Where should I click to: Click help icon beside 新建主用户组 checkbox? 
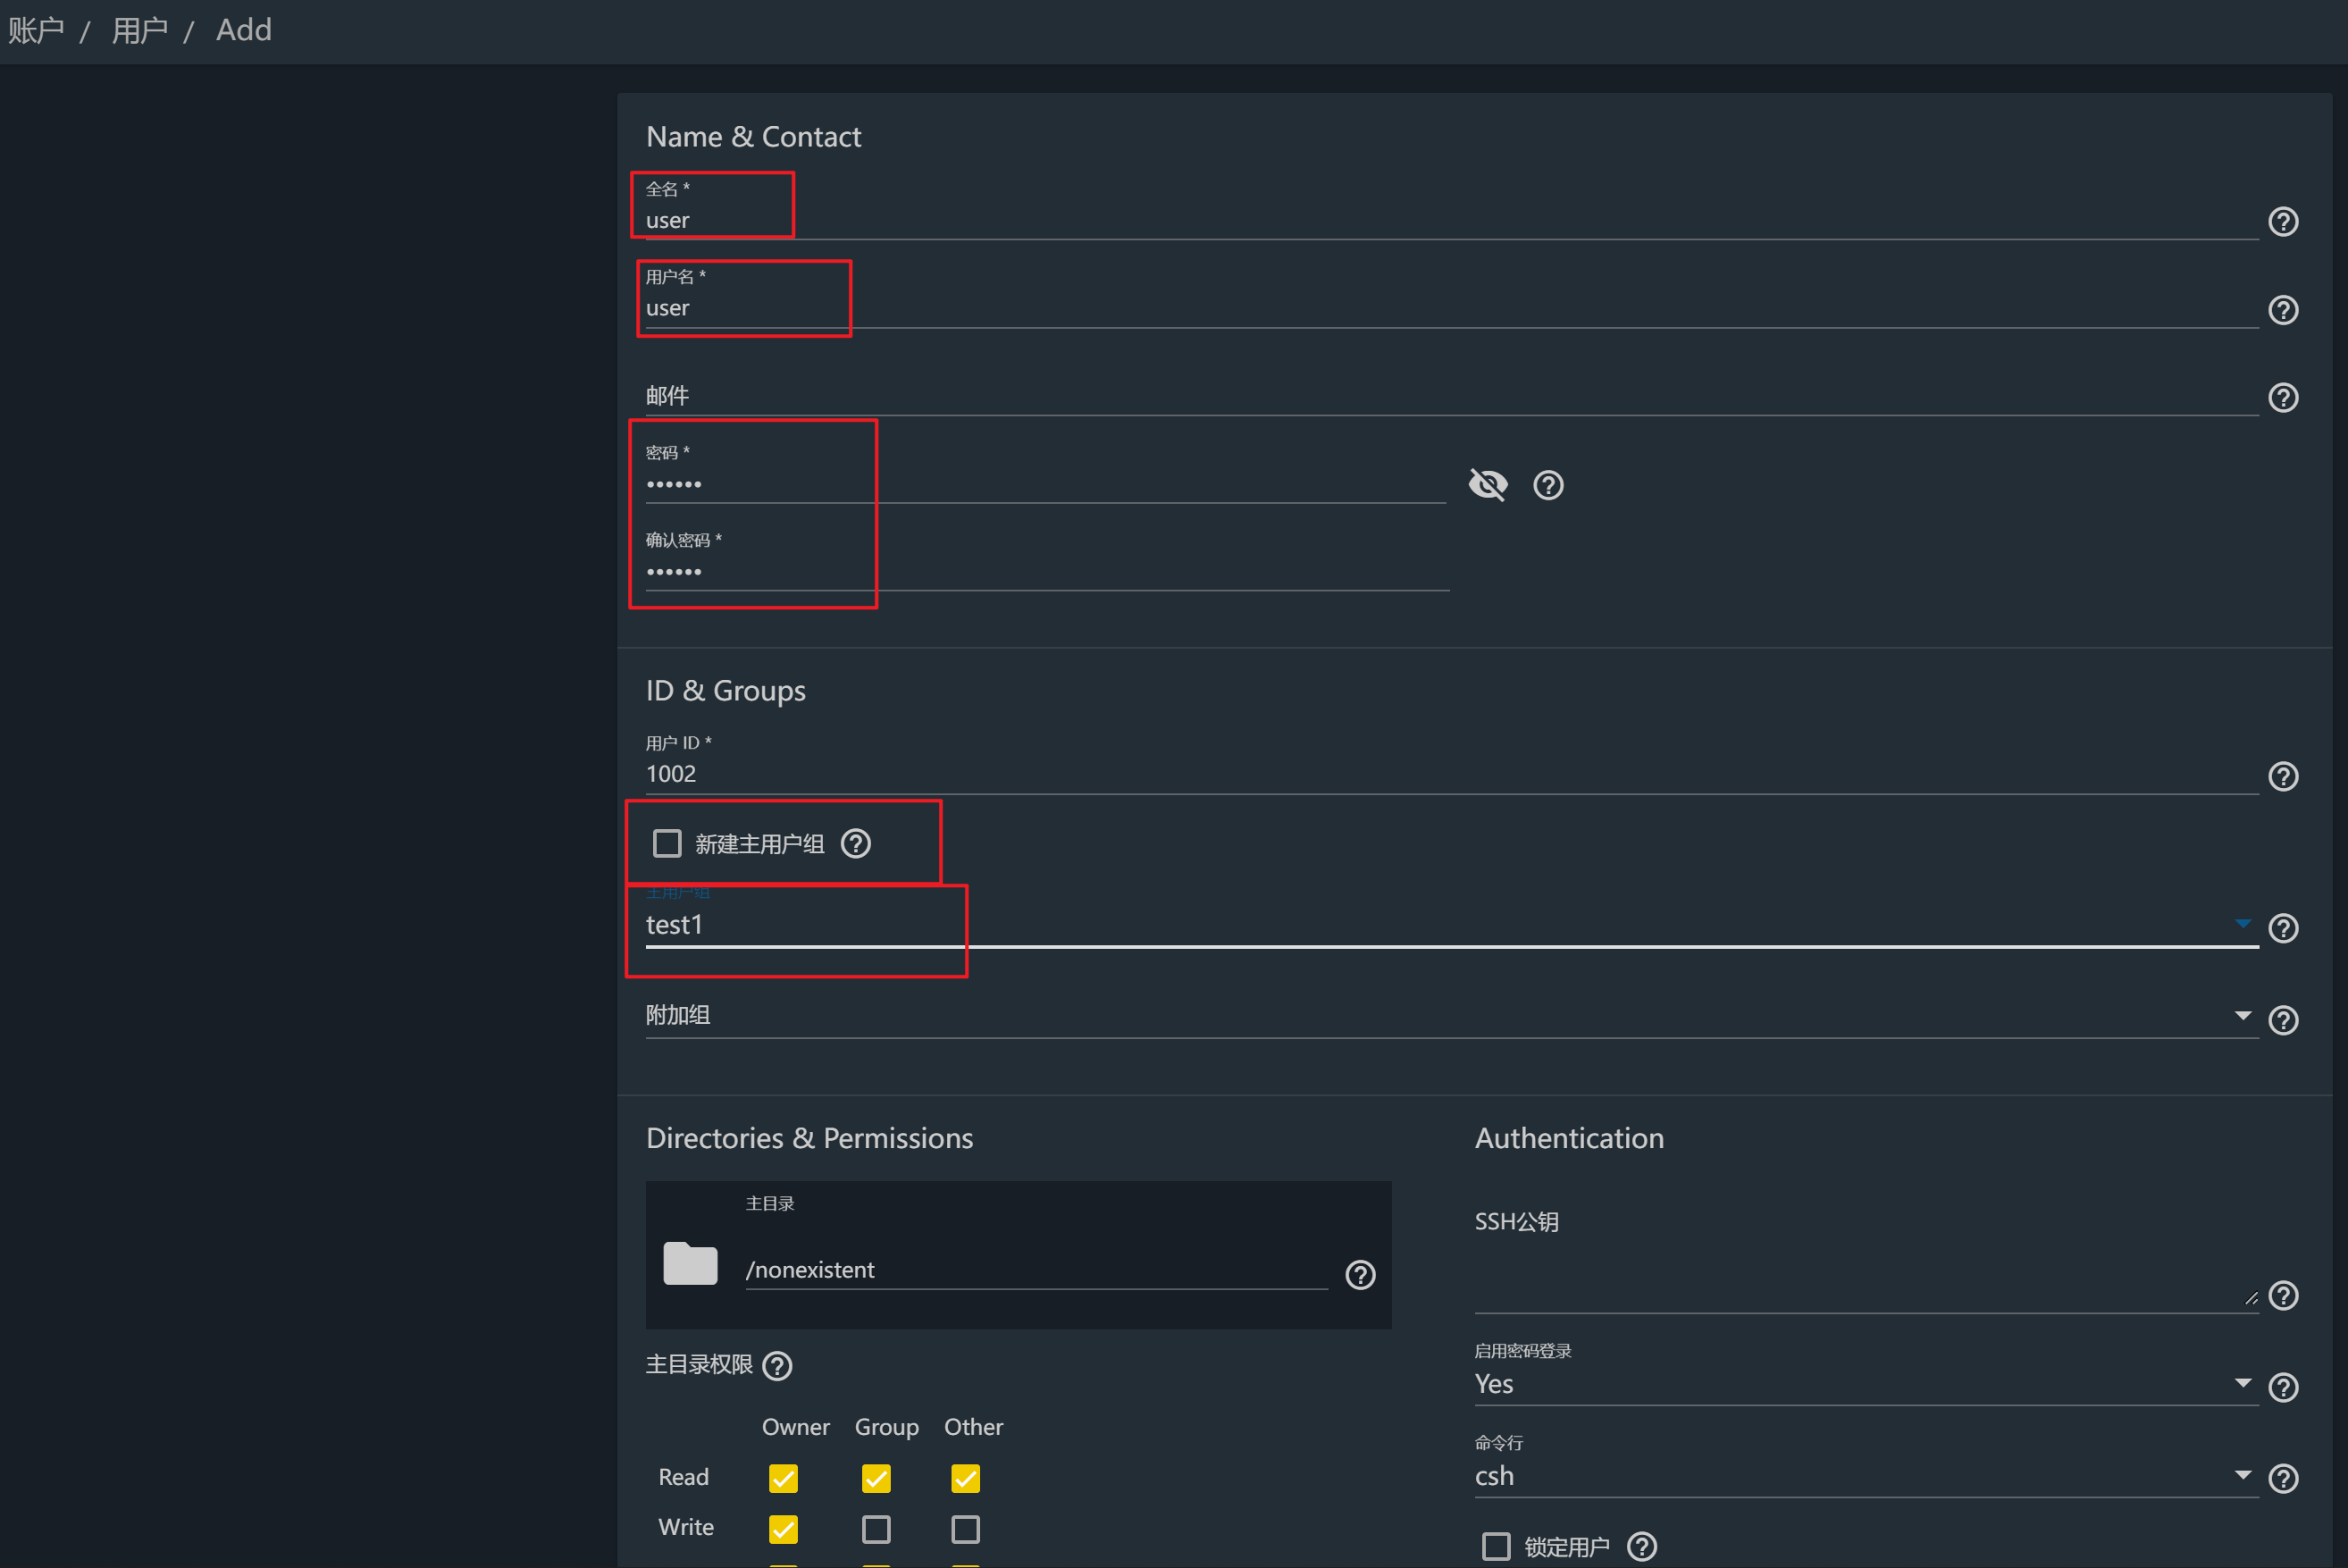point(855,844)
